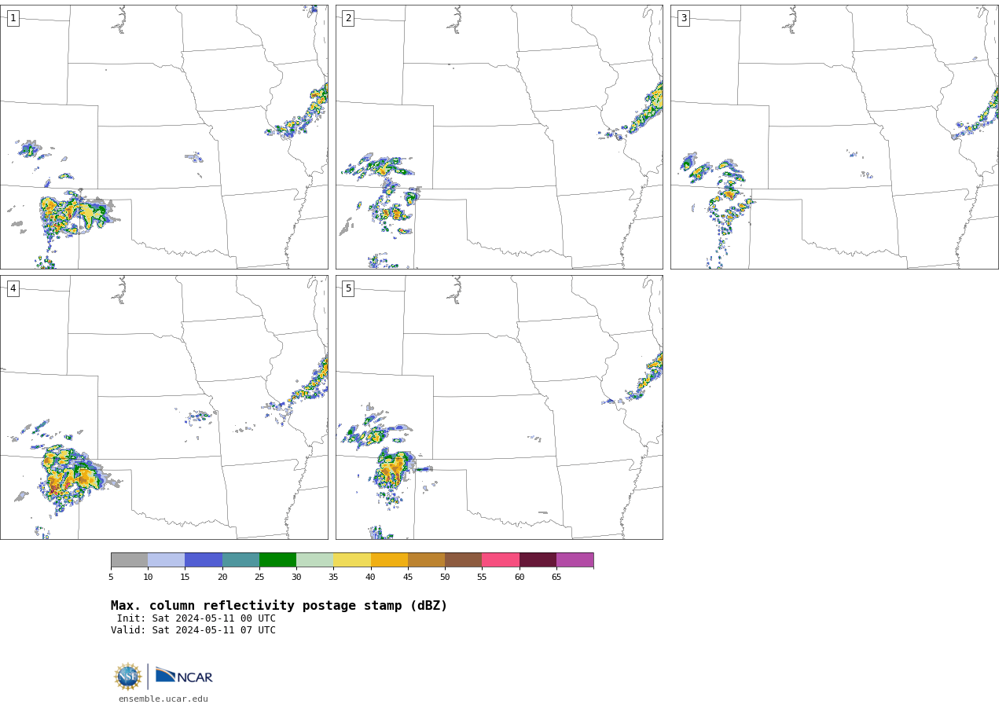The height and width of the screenshot is (708, 1006).
Task: Click the NSF logo icon
Action: pyautogui.click(x=128, y=677)
